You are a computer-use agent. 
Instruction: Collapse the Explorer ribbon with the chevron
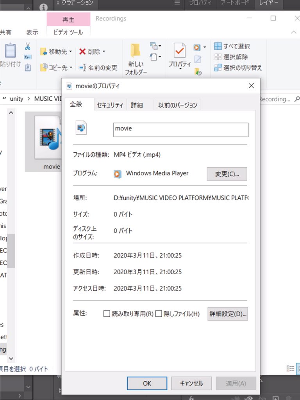click(294, 32)
